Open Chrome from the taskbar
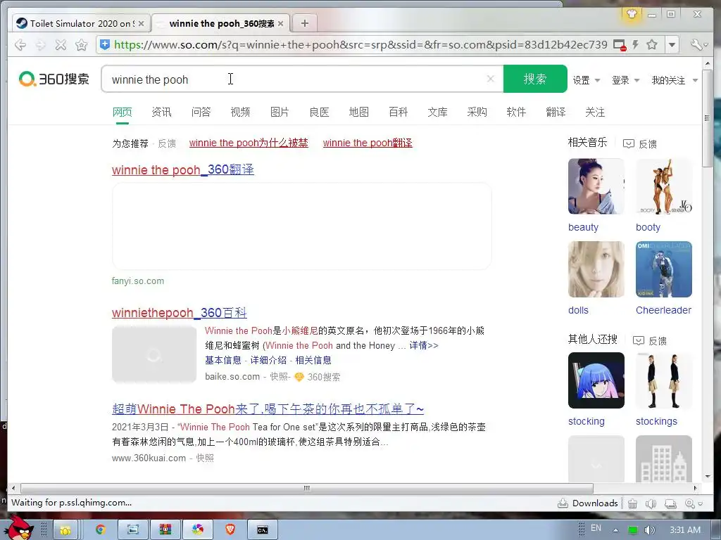 click(100, 530)
